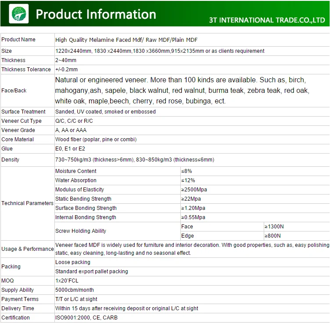Click the Screw Holding Ability cell
Viewport: 330px width, 323px height.
click(81, 231)
